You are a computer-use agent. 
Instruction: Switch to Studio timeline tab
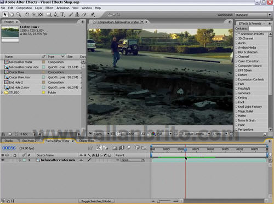pos(9,141)
